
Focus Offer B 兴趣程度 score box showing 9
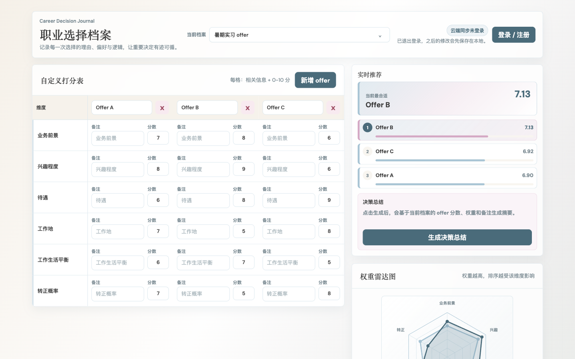click(244, 169)
